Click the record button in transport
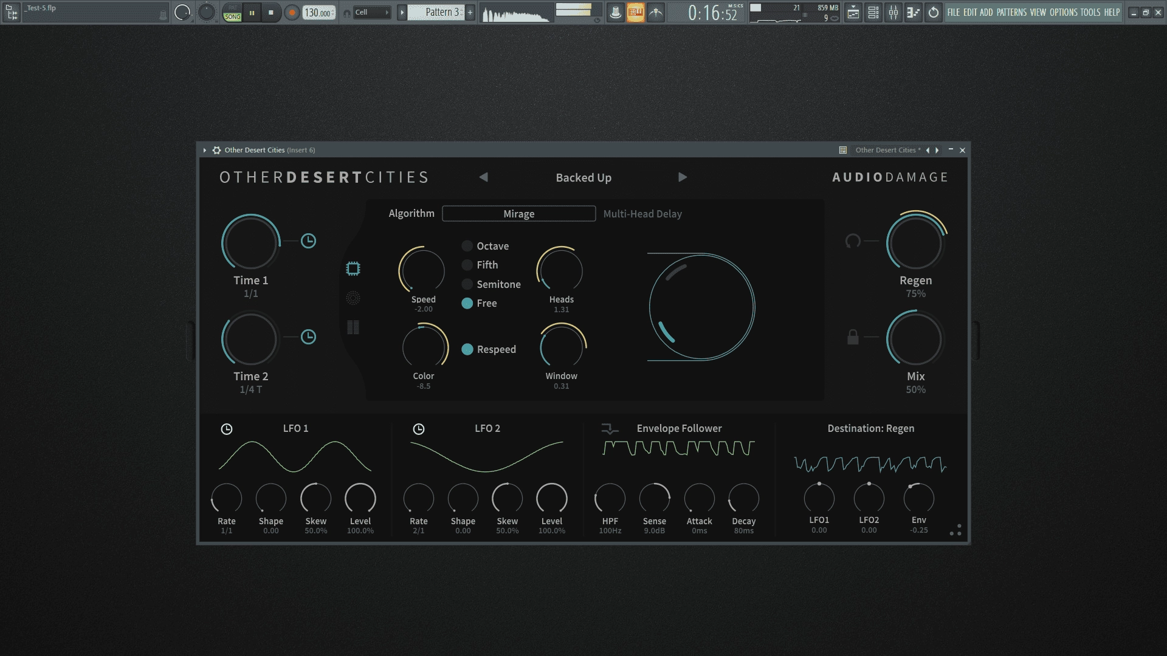This screenshot has width=1167, height=656. tap(292, 12)
